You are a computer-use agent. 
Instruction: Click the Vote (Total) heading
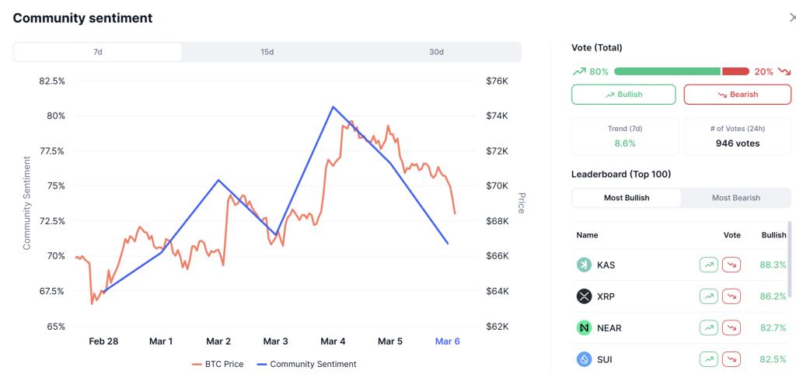point(597,47)
